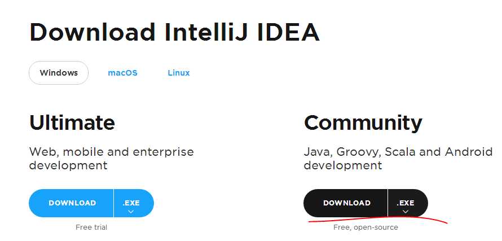502x241 pixels.
Task: Click the Community edition heading
Action: (363, 122)
